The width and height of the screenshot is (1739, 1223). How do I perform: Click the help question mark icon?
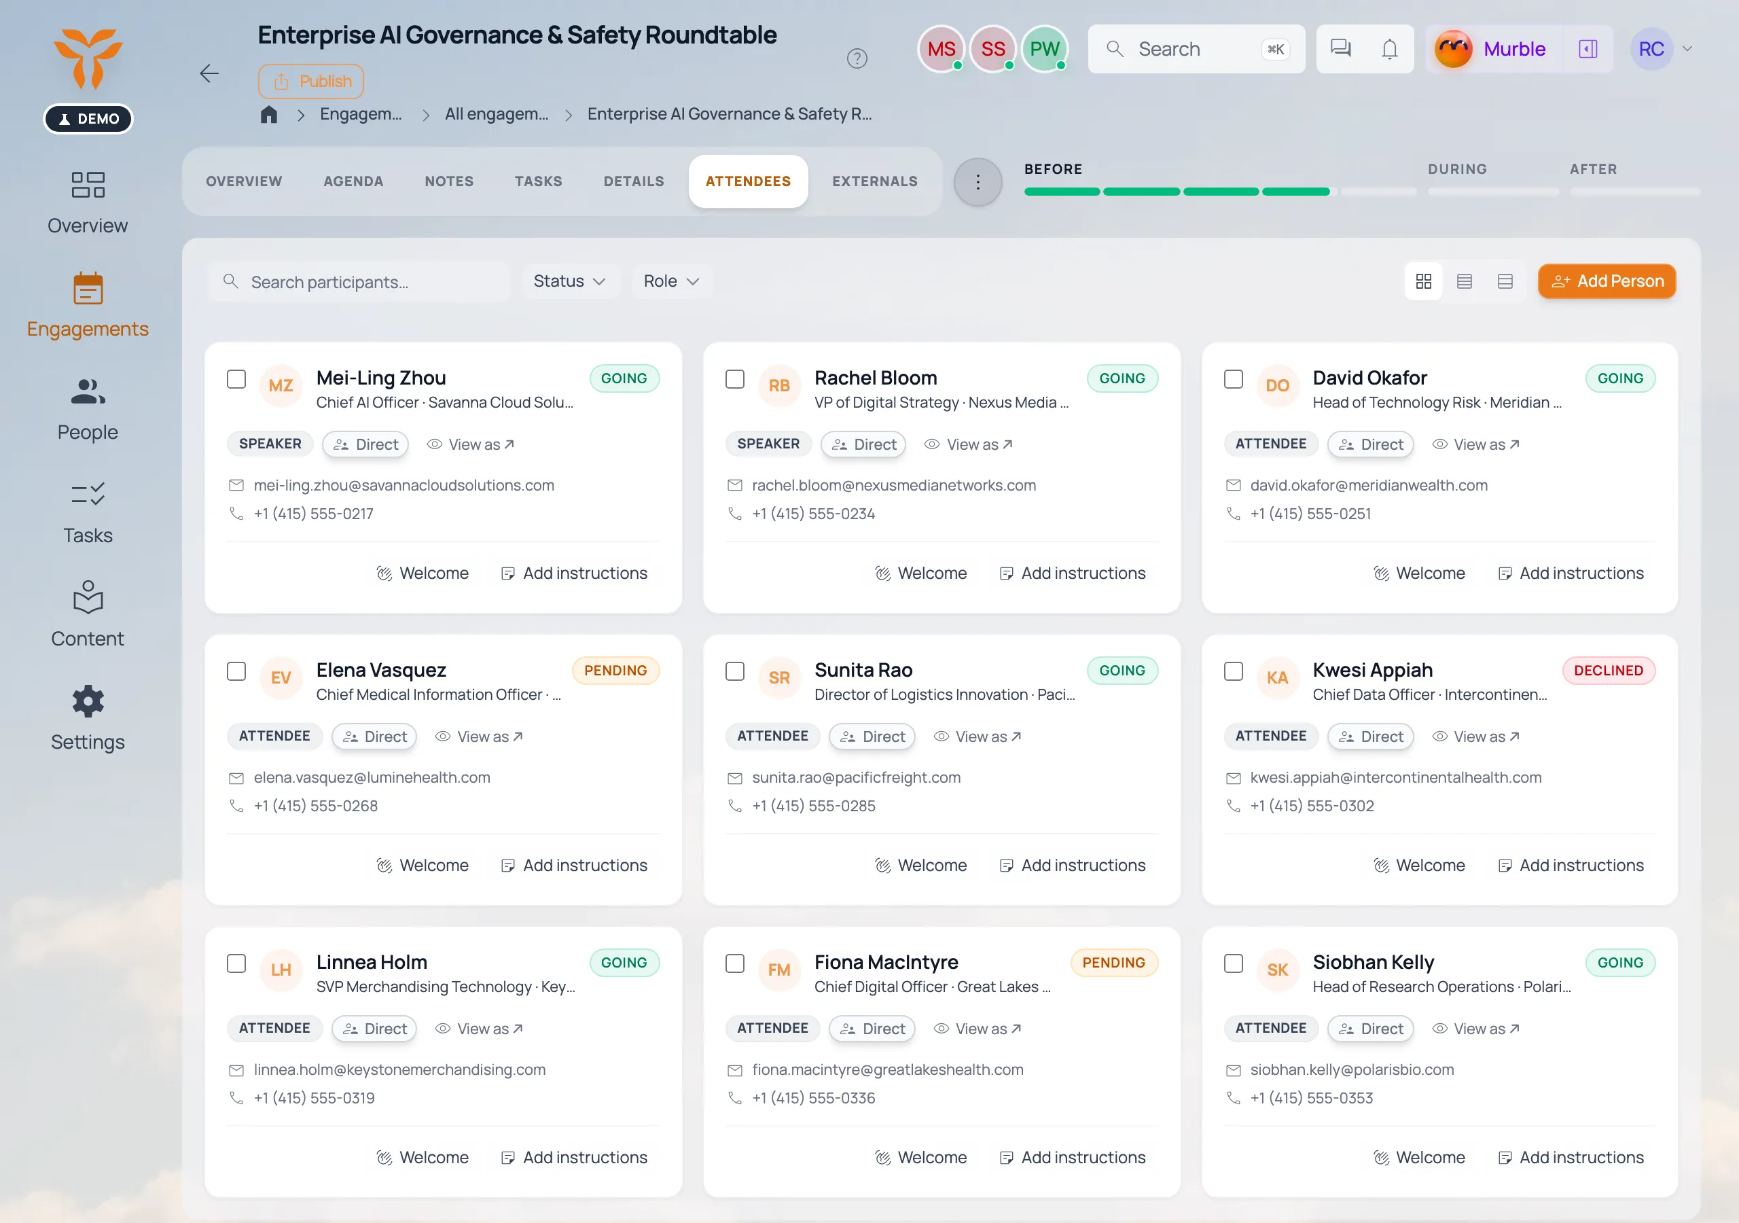[x=857, y=58]
